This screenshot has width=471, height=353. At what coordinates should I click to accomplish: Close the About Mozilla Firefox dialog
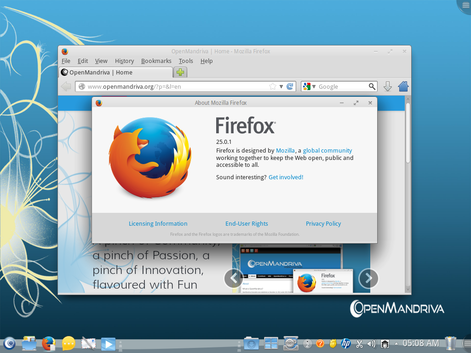[370, 103]
